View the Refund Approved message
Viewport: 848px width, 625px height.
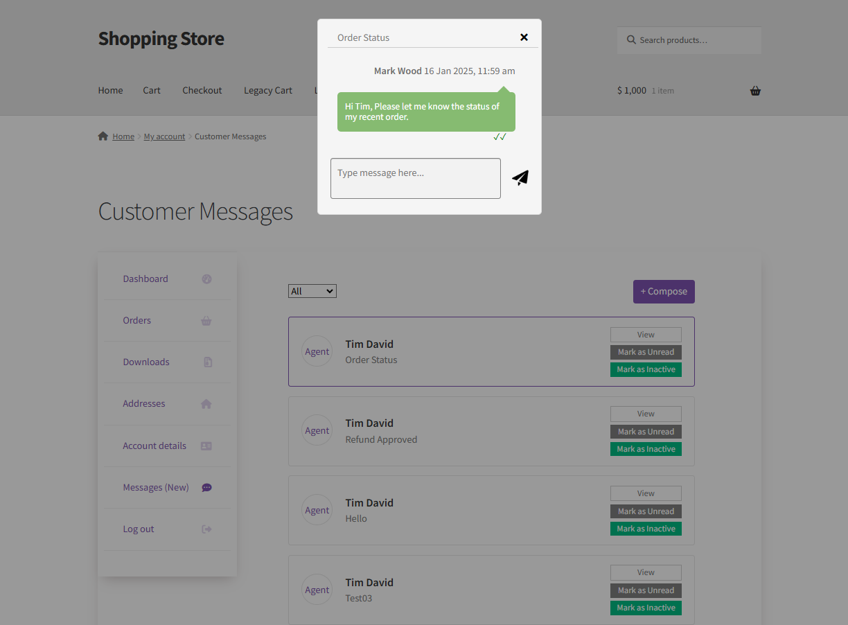tap(646, 414)
